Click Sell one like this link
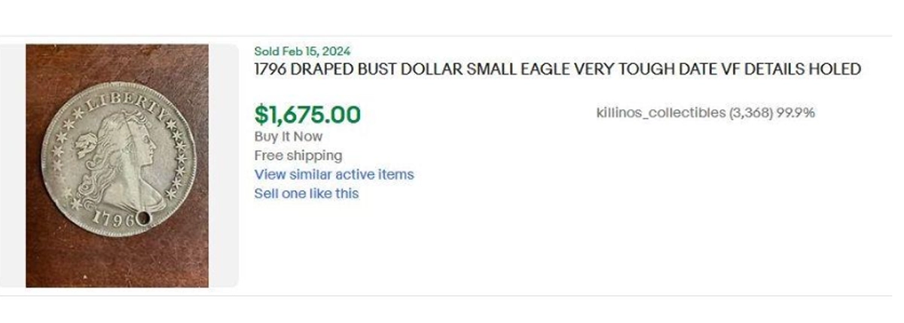The image size is (904, 323). click(306, 193)
